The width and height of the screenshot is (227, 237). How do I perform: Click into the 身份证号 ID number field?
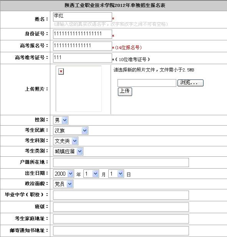click(83, 34)
